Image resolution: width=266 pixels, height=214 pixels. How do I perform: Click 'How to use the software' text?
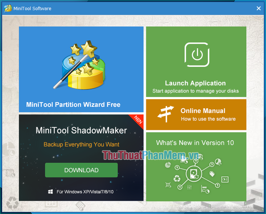[x=208, y=119]
